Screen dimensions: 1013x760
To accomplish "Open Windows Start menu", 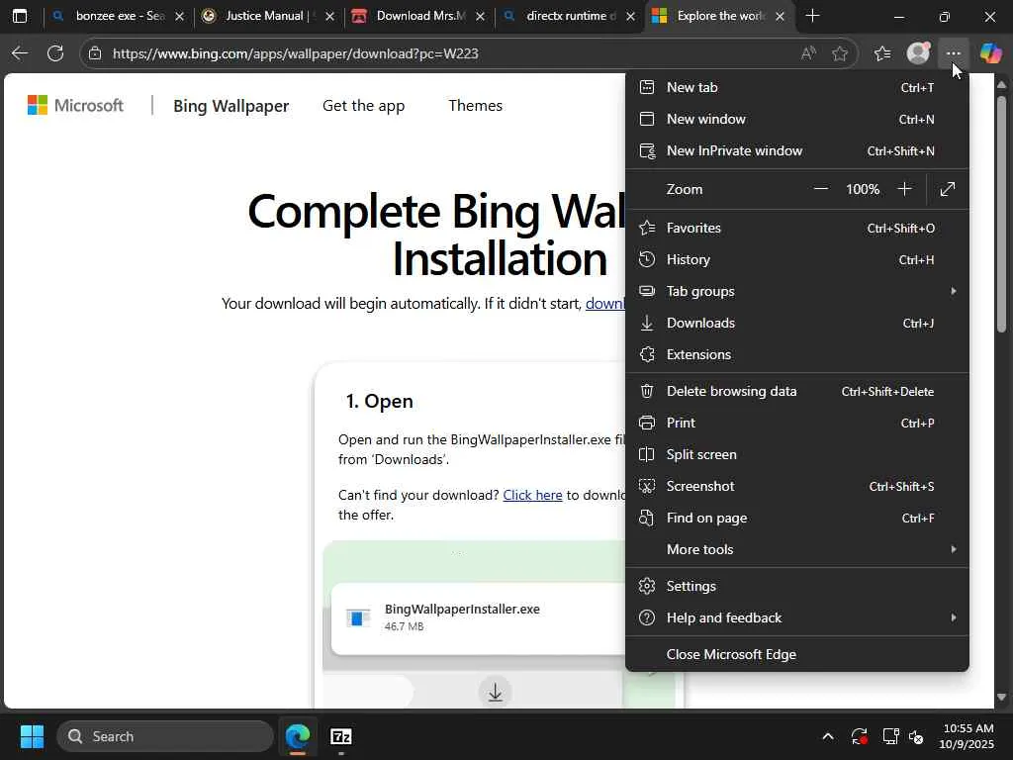I will click(32, 736).
